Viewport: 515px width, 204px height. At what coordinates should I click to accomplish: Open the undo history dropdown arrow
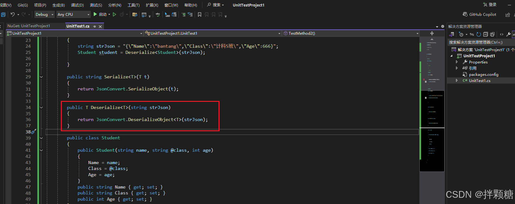pyautogui.click(x=18, y=15)
